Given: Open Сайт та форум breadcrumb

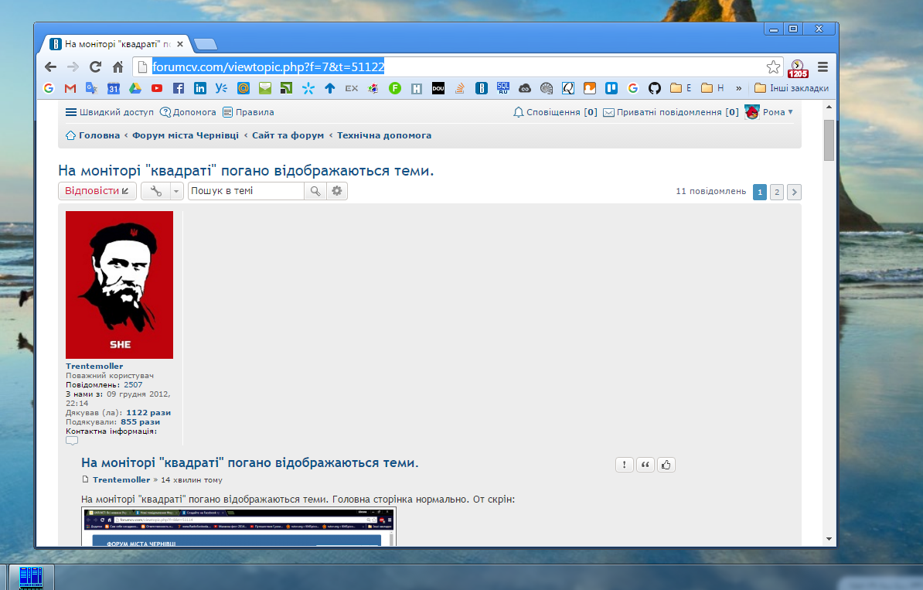Looking at the screenshot, I should (x=288, y=135).
